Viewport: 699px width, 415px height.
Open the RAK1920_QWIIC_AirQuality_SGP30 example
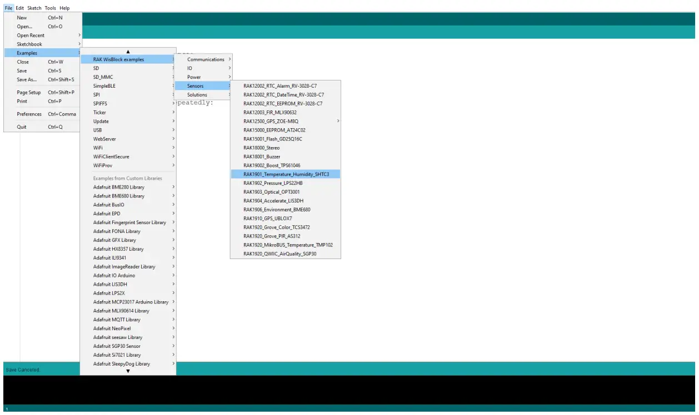click(x=286, y=254)
